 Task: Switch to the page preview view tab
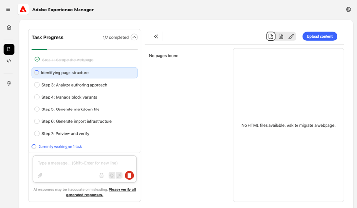coord(271,36)
